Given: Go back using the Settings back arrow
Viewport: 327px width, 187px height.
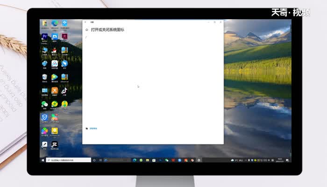Looking at the screenshot, I should tap(85, 22).
